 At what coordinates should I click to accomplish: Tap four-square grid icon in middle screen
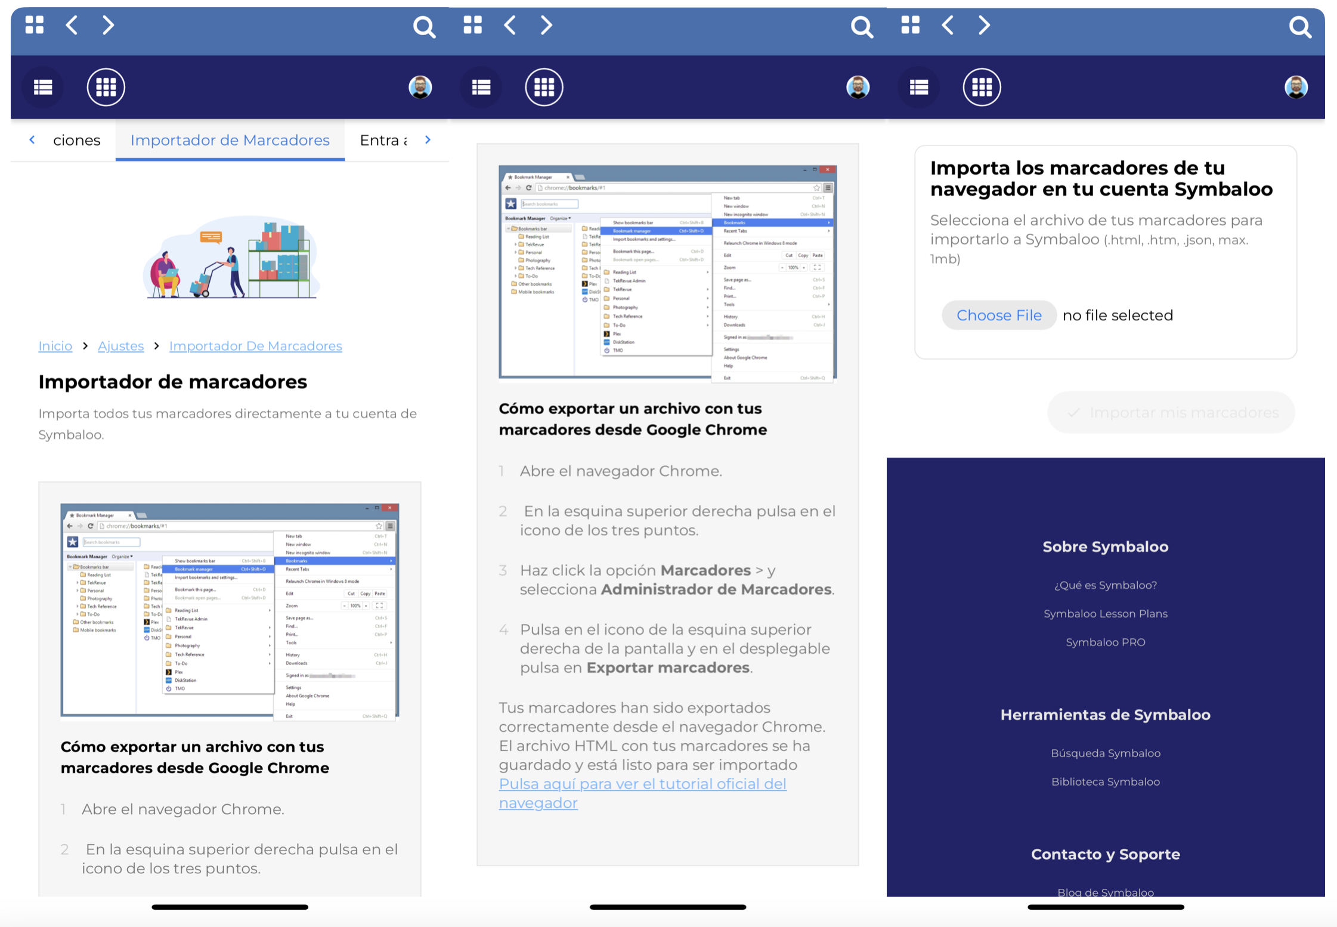[473, 25]
